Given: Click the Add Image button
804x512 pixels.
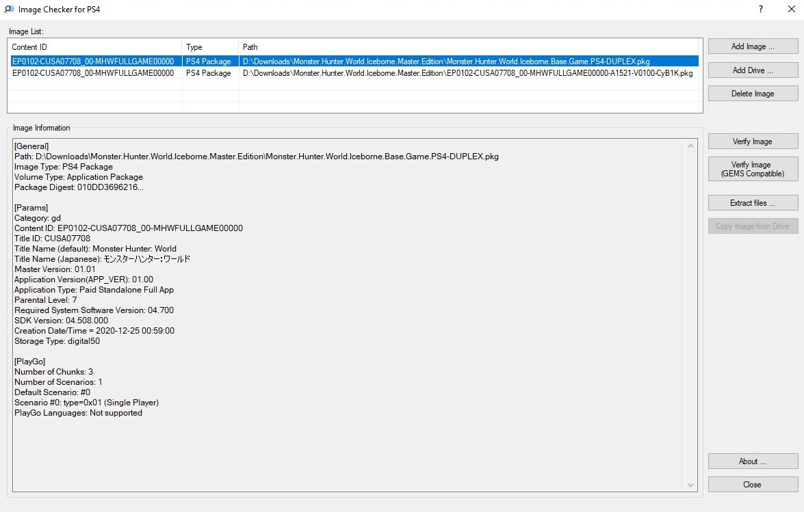Looking at the screenshot, I should pyautogui.click(x=753, y=46).
